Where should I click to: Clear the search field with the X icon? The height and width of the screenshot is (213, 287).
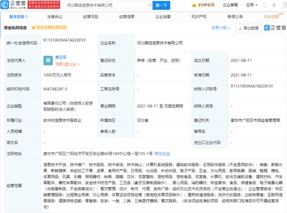point(150,5)
